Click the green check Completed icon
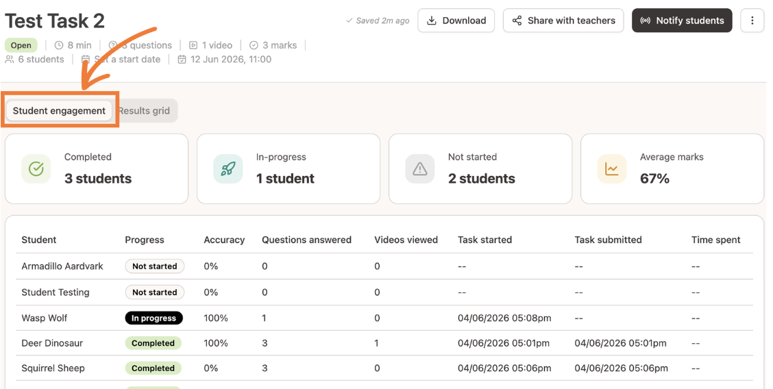The width and height of the screenshot is (773, 389). click(x=36, y=169)
